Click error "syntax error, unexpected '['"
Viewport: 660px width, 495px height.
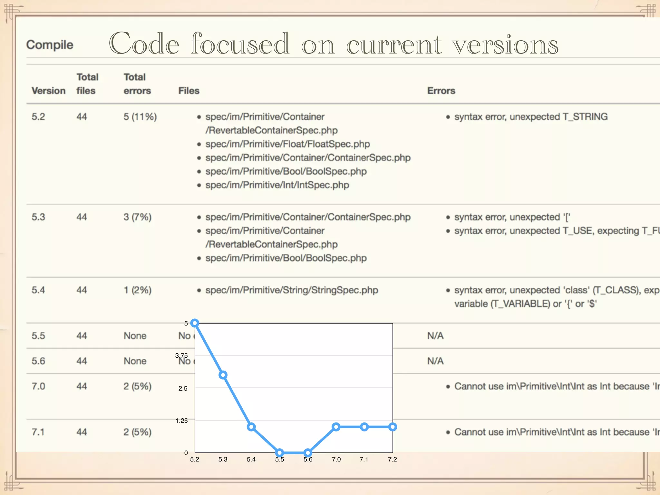512,217
